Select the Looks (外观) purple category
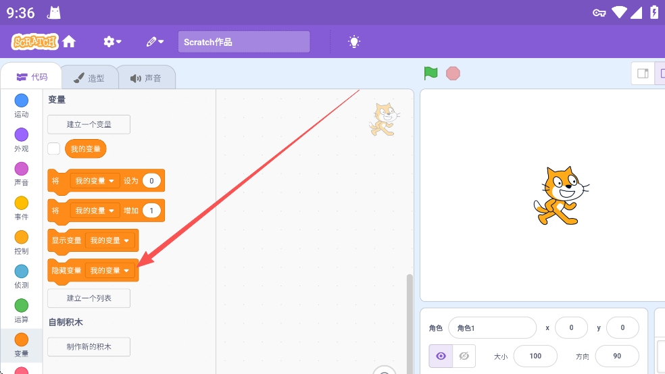 (22, 135)
